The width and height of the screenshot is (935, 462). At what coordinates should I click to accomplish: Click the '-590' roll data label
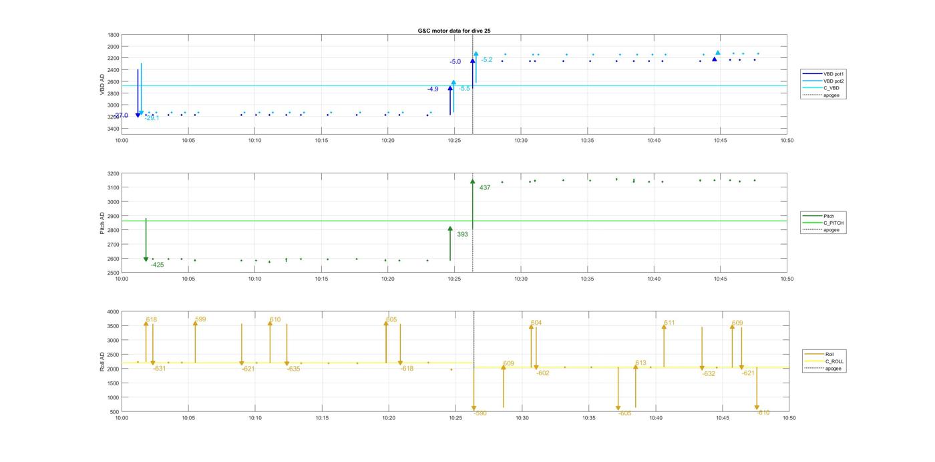click(x=480, y=413)
